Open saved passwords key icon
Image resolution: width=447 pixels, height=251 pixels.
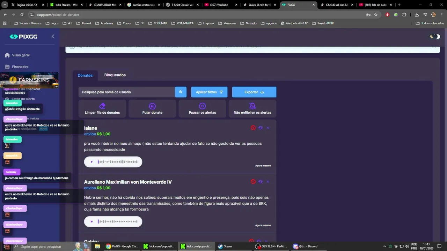368,15
